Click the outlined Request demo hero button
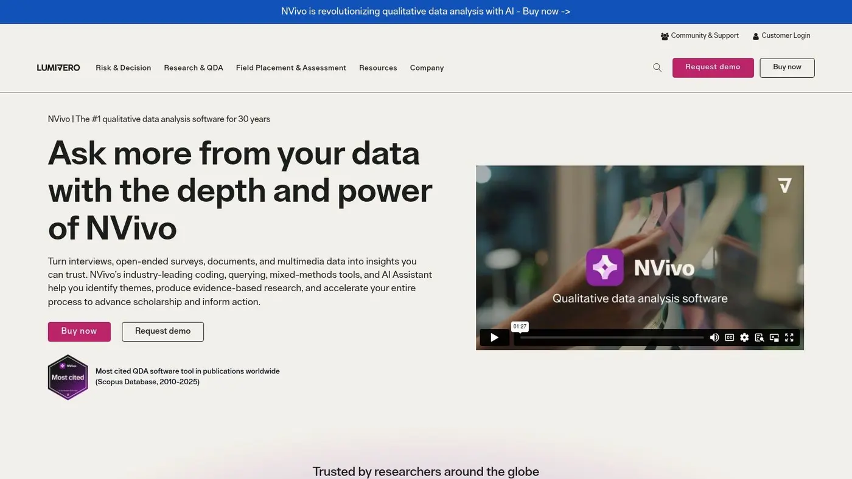This screenshot has width=852, height=479. pos(162,331)
